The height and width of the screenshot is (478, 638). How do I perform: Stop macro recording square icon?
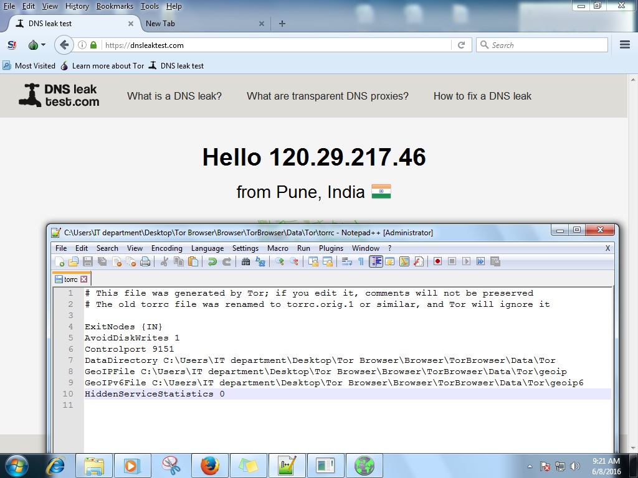[x=452, y=261]
